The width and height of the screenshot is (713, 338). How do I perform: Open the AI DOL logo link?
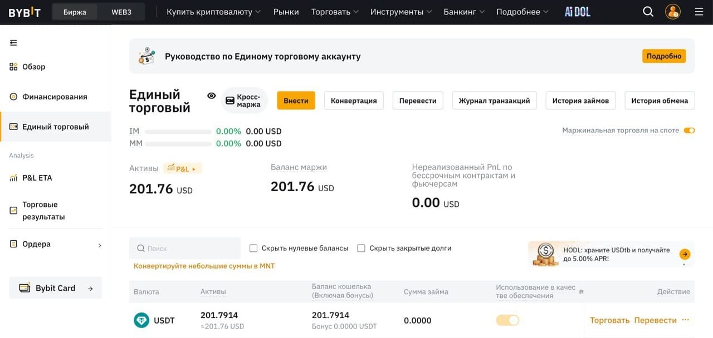(577, 12)
